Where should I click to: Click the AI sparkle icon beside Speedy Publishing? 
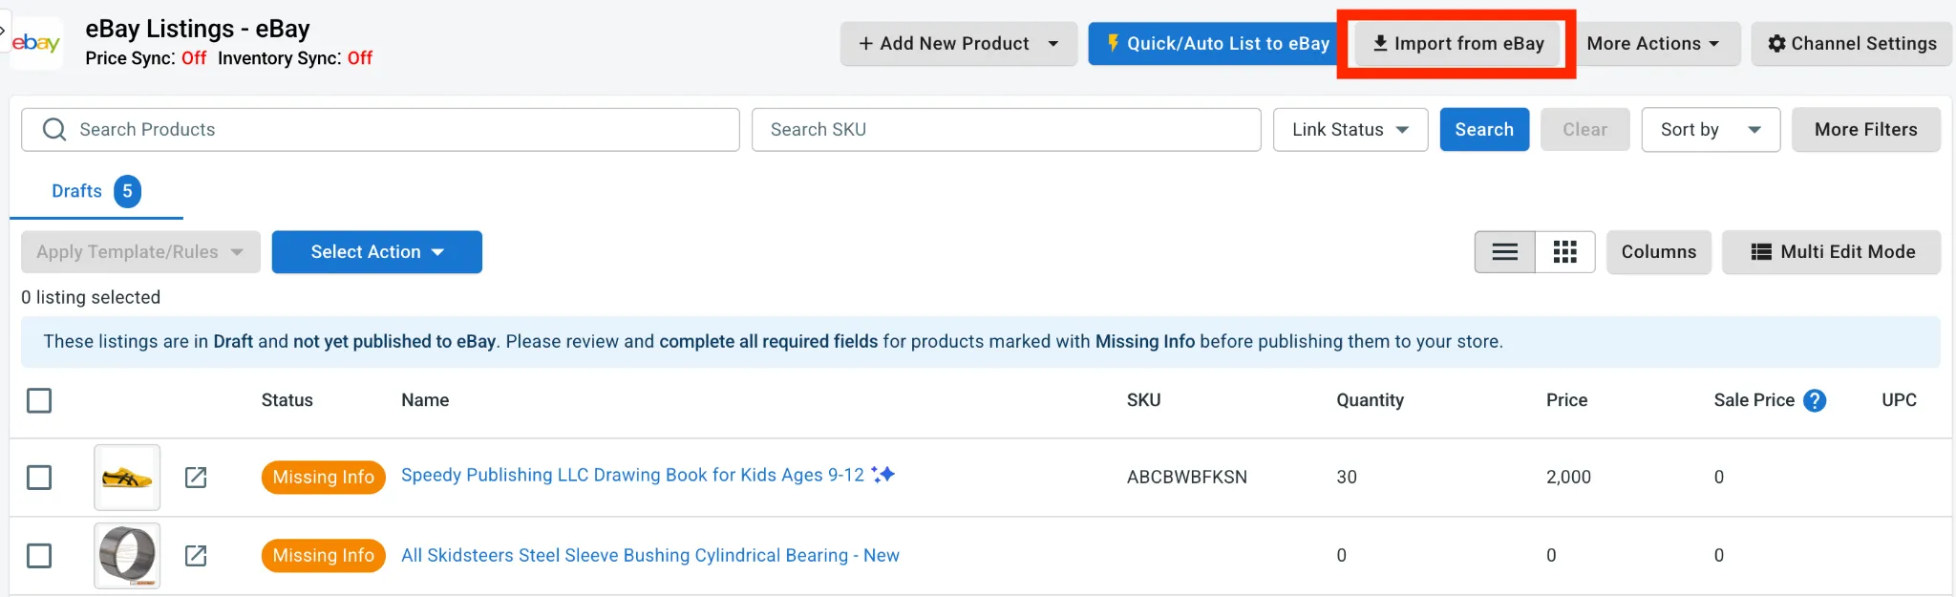[883, 474]
